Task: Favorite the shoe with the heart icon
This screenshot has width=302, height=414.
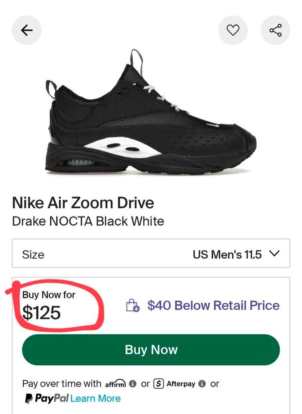Action: 233,30
